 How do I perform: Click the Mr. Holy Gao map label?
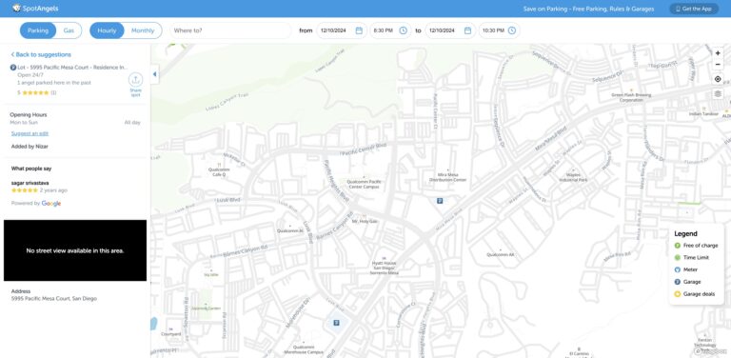point(365,222)
